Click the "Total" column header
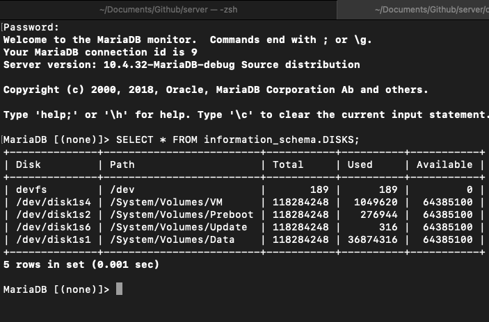The width and height of the screenshot is (489, 322). 288,164
